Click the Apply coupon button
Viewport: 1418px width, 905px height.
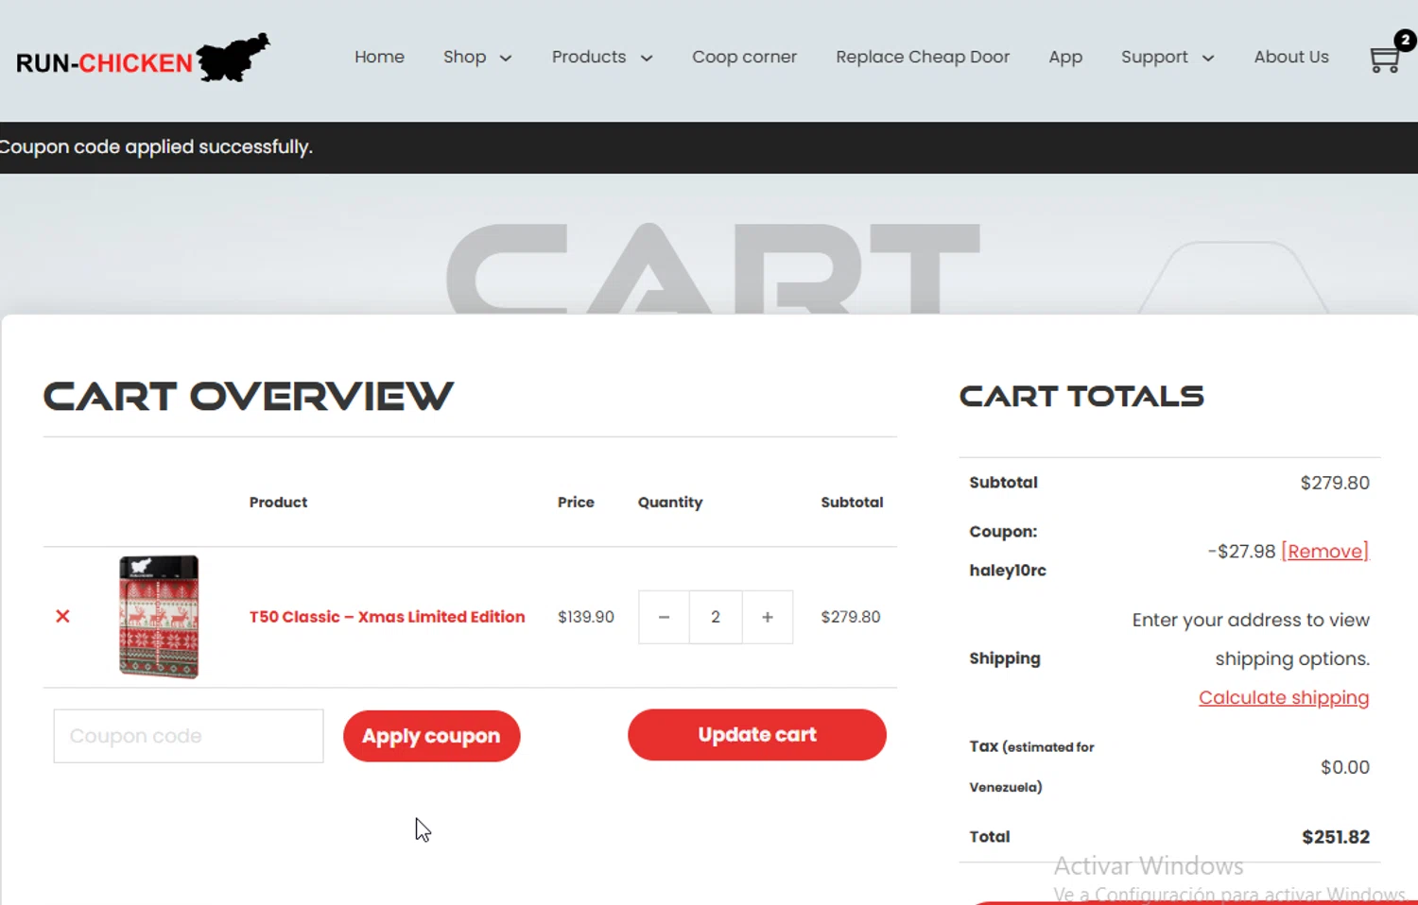coord(431,736)
